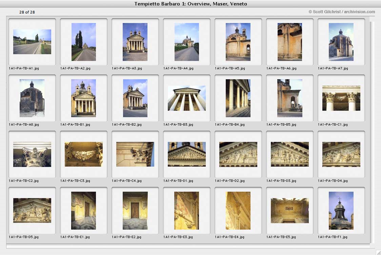The width and height of the screenshot is (381, 255).
Task: Open thumbnail 1A1-PA-TB-B5.jpg
Action: click(289, 98)
